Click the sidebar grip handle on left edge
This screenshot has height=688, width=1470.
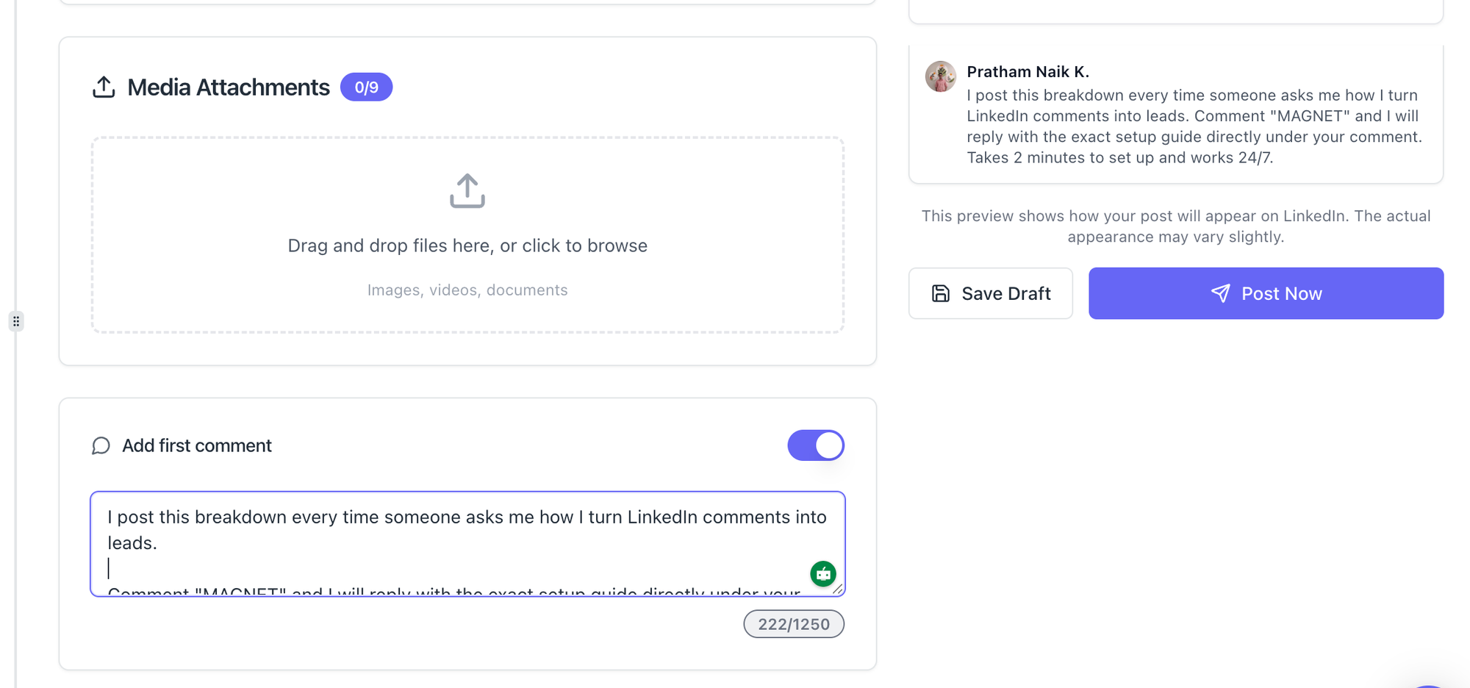click(x=16, y=321)
